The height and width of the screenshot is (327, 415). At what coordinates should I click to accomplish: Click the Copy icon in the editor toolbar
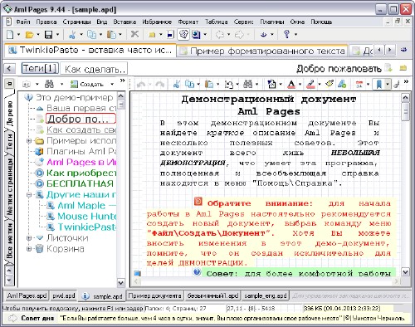click(189, 84)
